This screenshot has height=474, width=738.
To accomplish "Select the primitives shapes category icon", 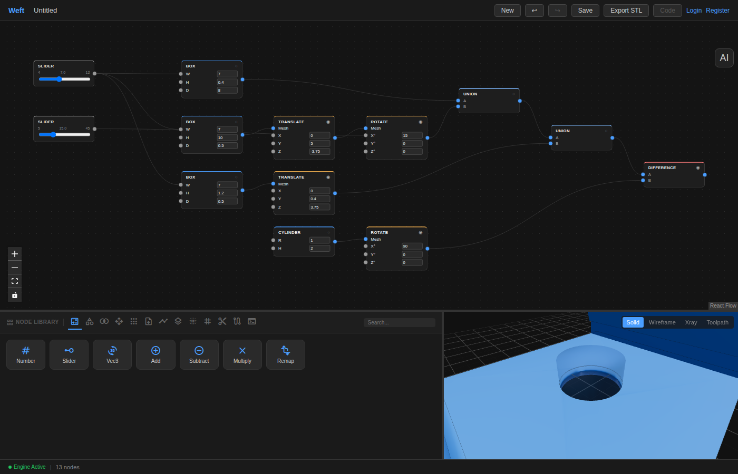I will click(90, 321).
